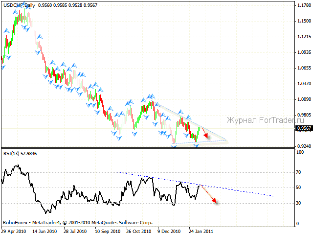
Task: Select the triangle pattern apex right of price
Action: (x=226, y=141)
